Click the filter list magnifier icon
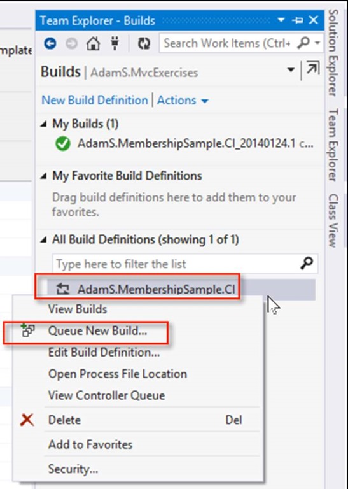 (x=307, y=264)
